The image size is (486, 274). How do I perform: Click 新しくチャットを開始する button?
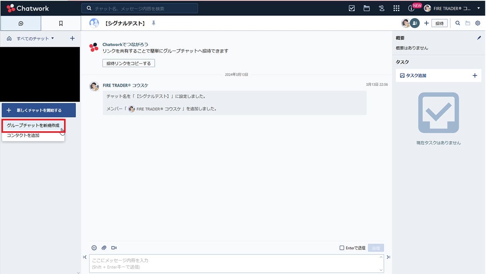(39, 110)
